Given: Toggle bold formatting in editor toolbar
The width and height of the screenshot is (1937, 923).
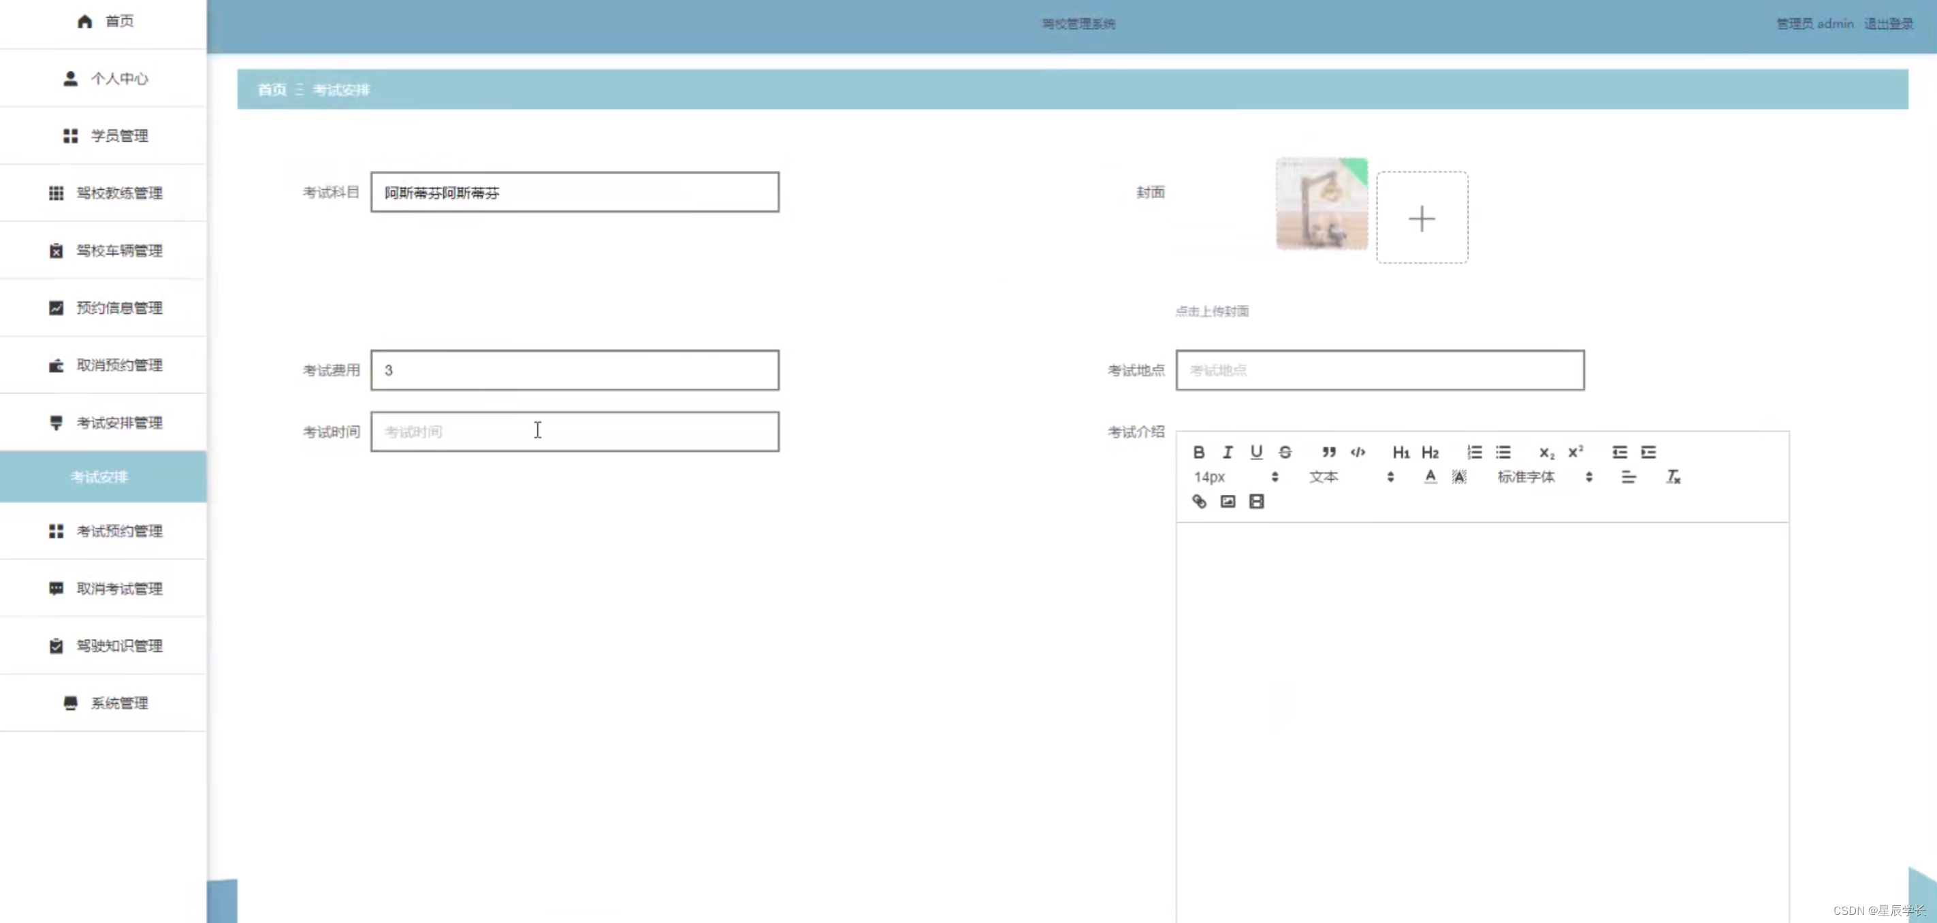Looking at the screenshot, I should click(x=1198, y=452).
